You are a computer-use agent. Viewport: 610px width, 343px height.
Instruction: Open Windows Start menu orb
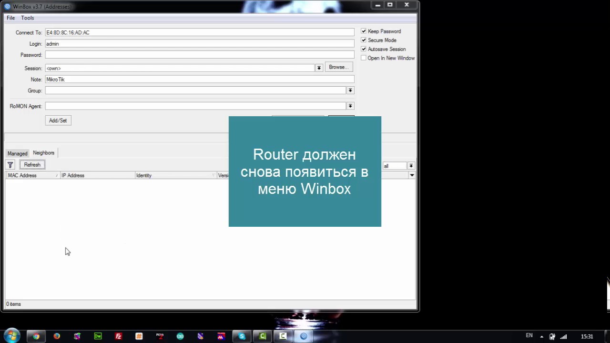(x=12, y=336)
